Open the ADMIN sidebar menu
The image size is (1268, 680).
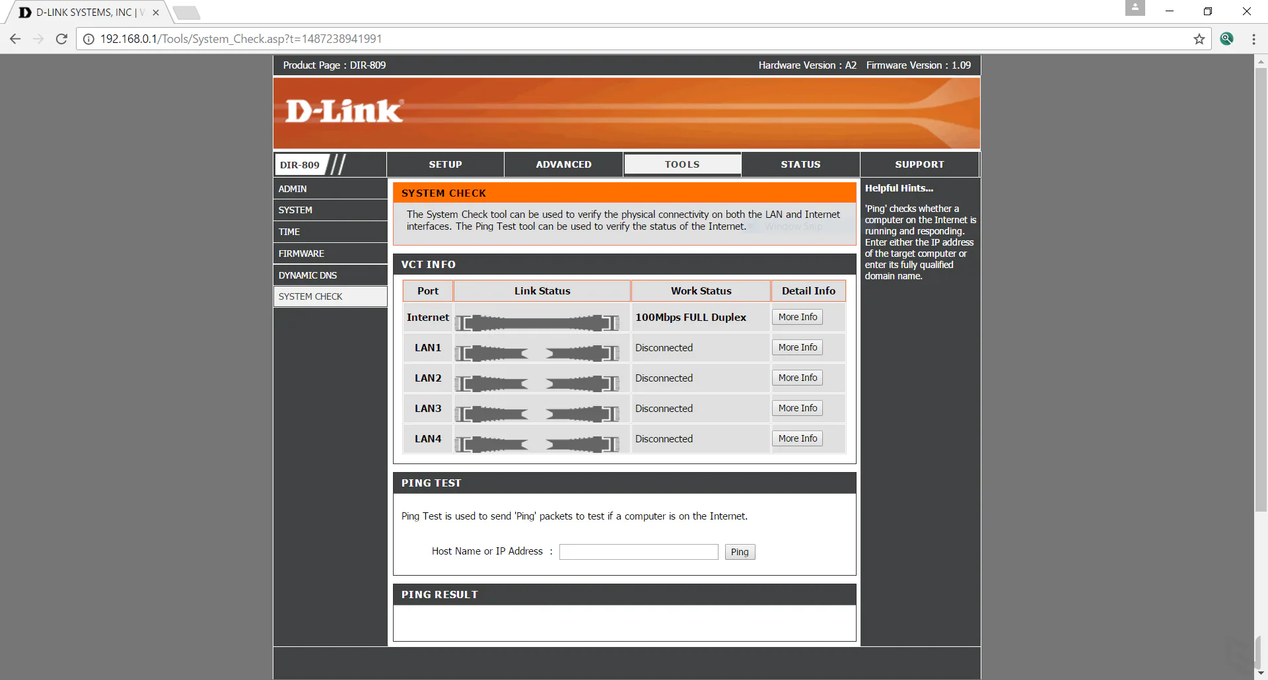click(x=330, y=189)
